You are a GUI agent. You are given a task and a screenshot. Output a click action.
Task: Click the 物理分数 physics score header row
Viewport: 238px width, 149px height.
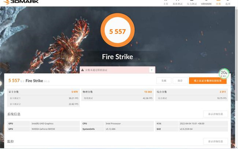tap(117, 92)
